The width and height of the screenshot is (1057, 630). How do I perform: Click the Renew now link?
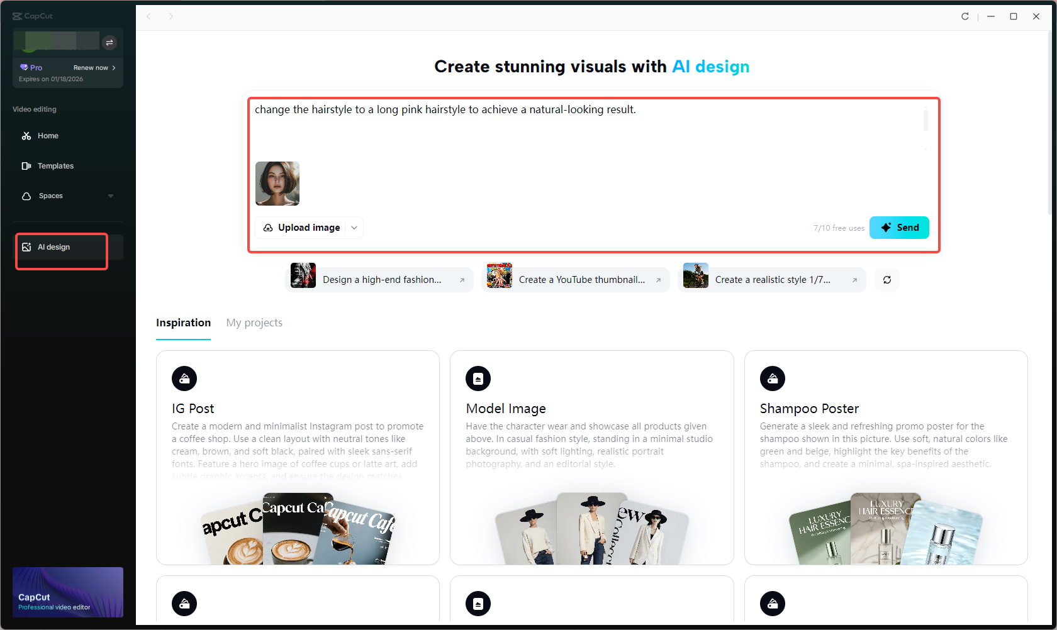(91, 67)
